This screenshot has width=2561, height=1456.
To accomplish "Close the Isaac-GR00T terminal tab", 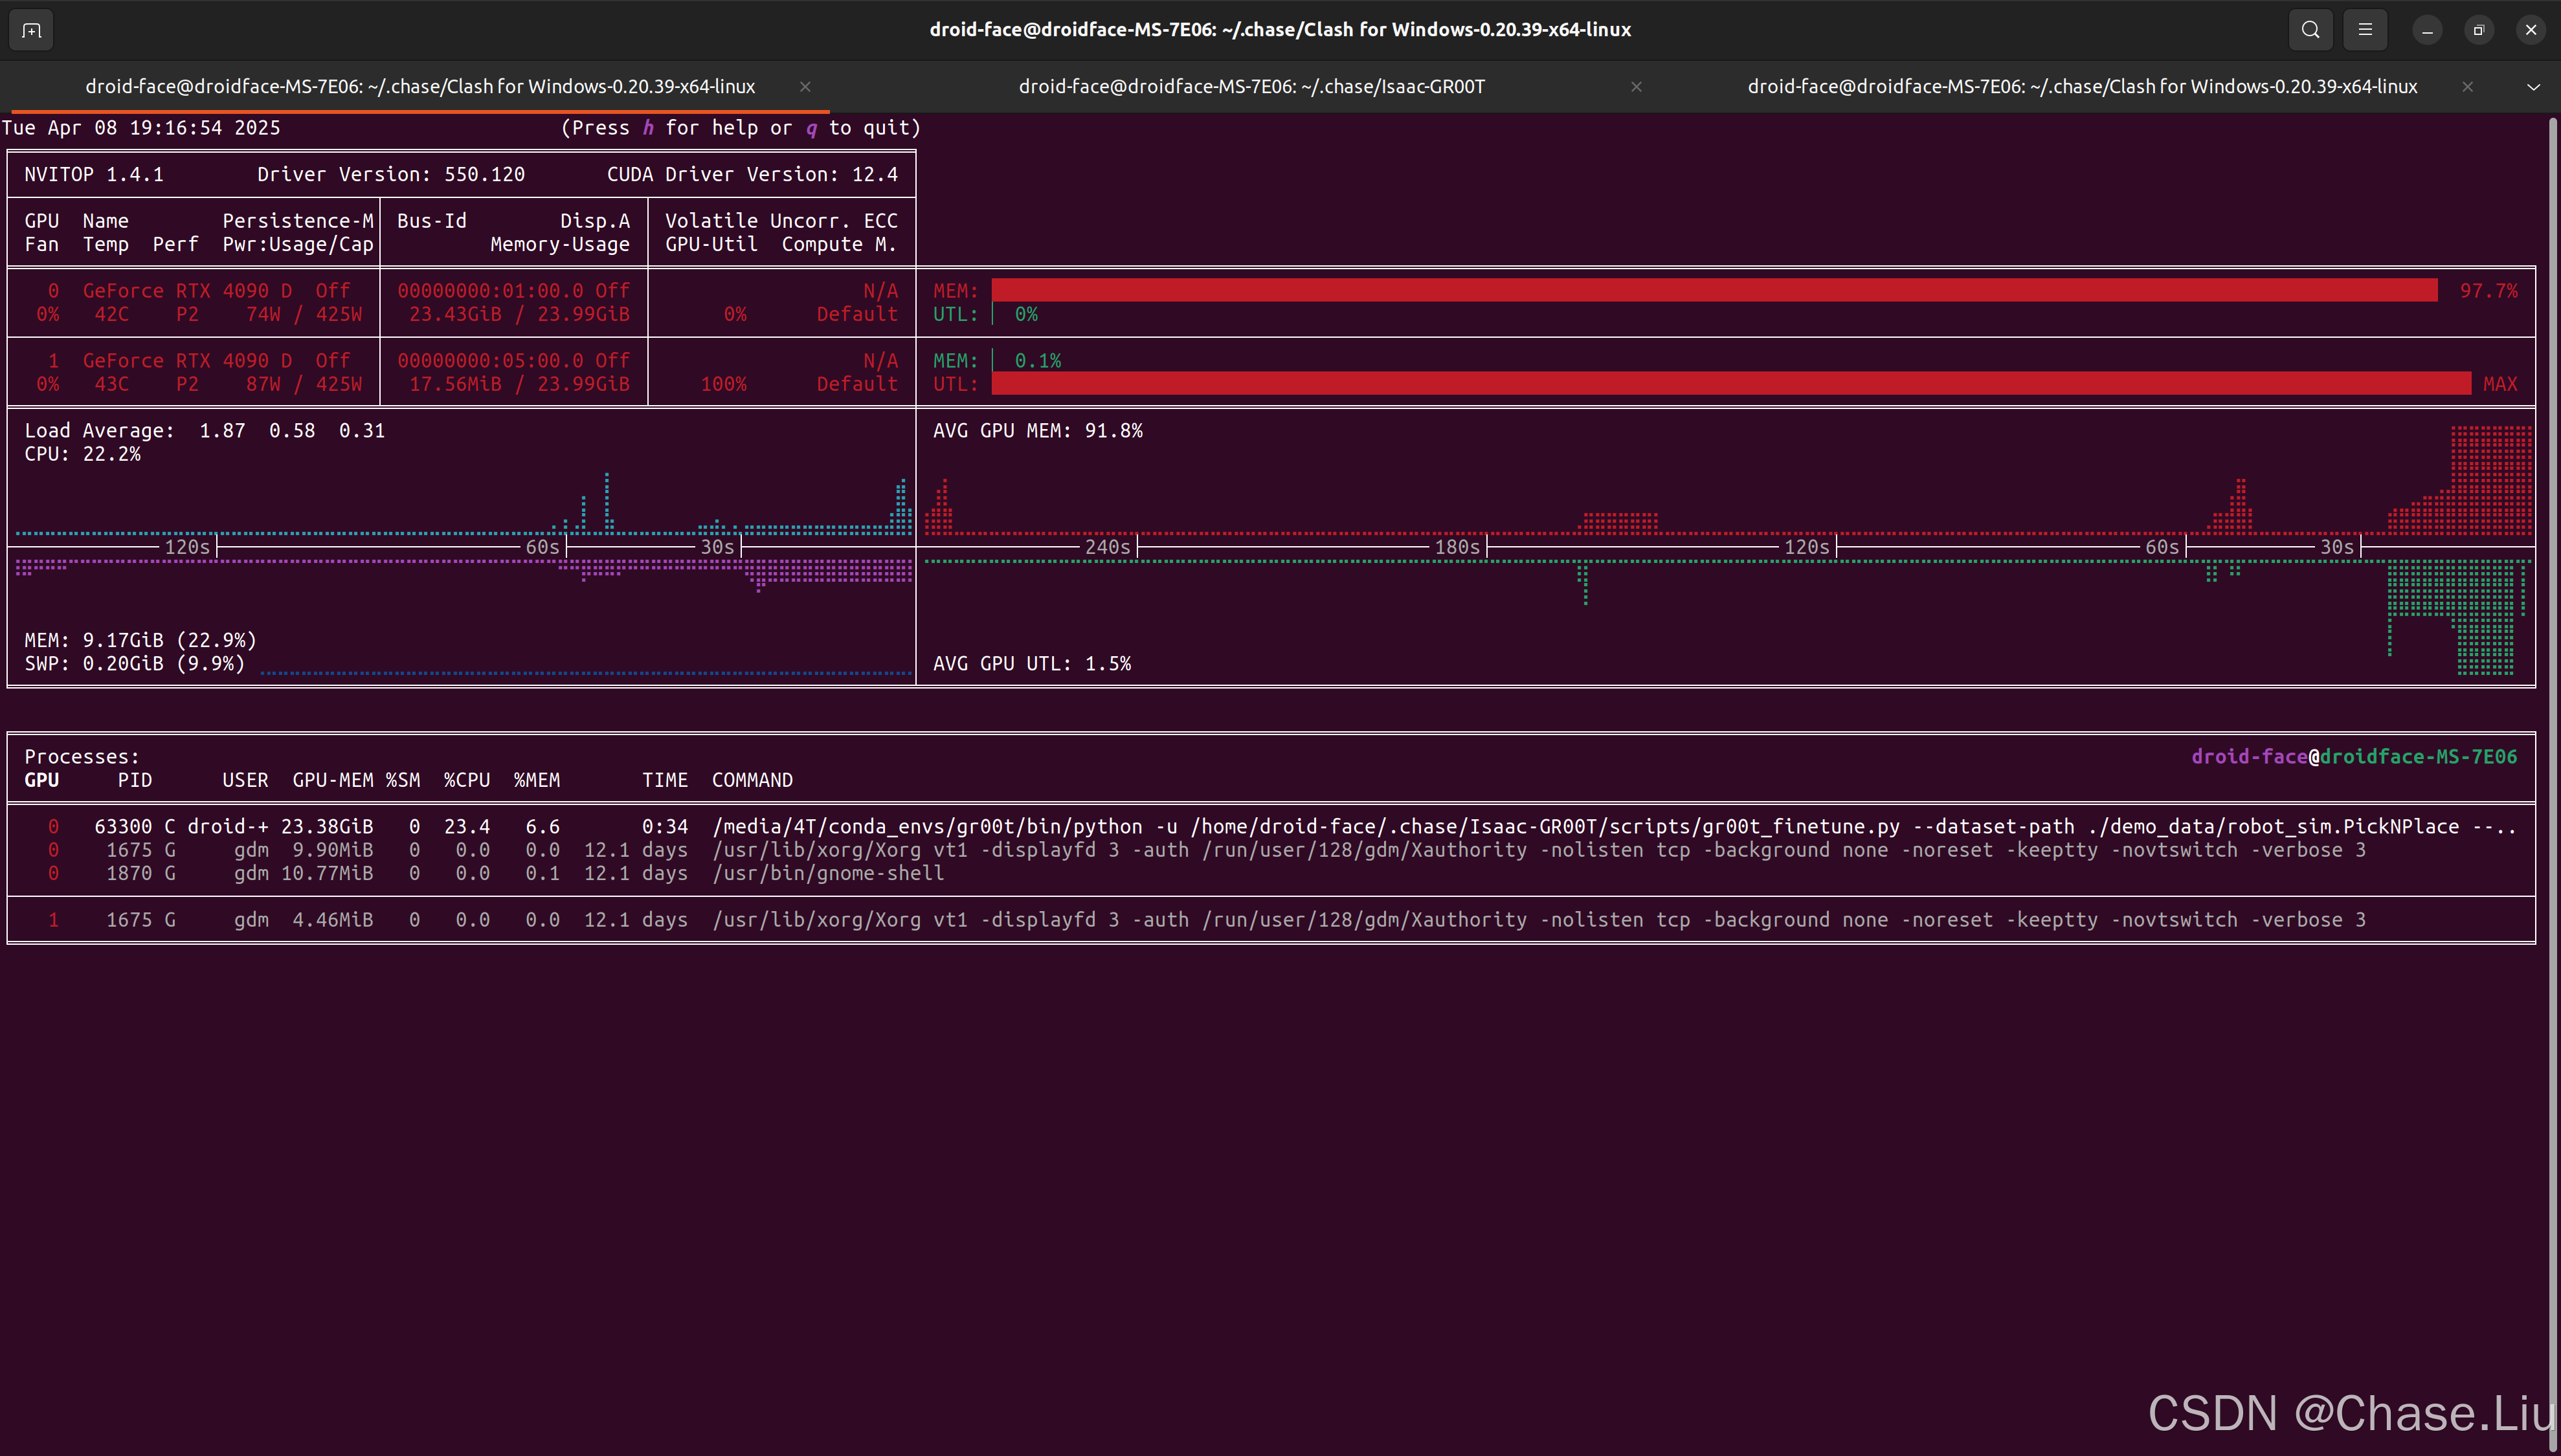I will click(1637, 87).
